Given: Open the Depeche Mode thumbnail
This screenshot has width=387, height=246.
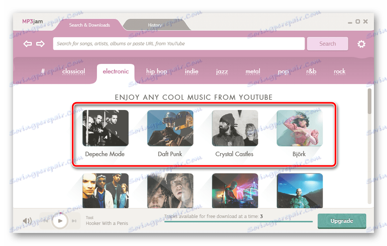Looking at the screenshot, I should click(106, 128).
